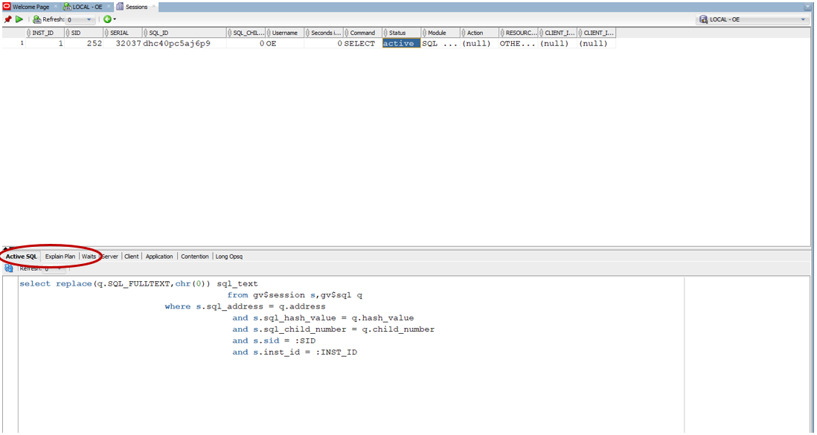Screen dimensions: 817x435
Task: Open the Contention tab
Action: (195, 257)
